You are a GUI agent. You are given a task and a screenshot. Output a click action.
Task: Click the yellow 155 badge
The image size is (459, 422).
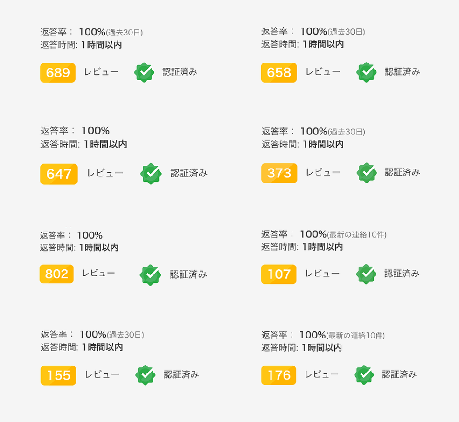tap(58, 375)
